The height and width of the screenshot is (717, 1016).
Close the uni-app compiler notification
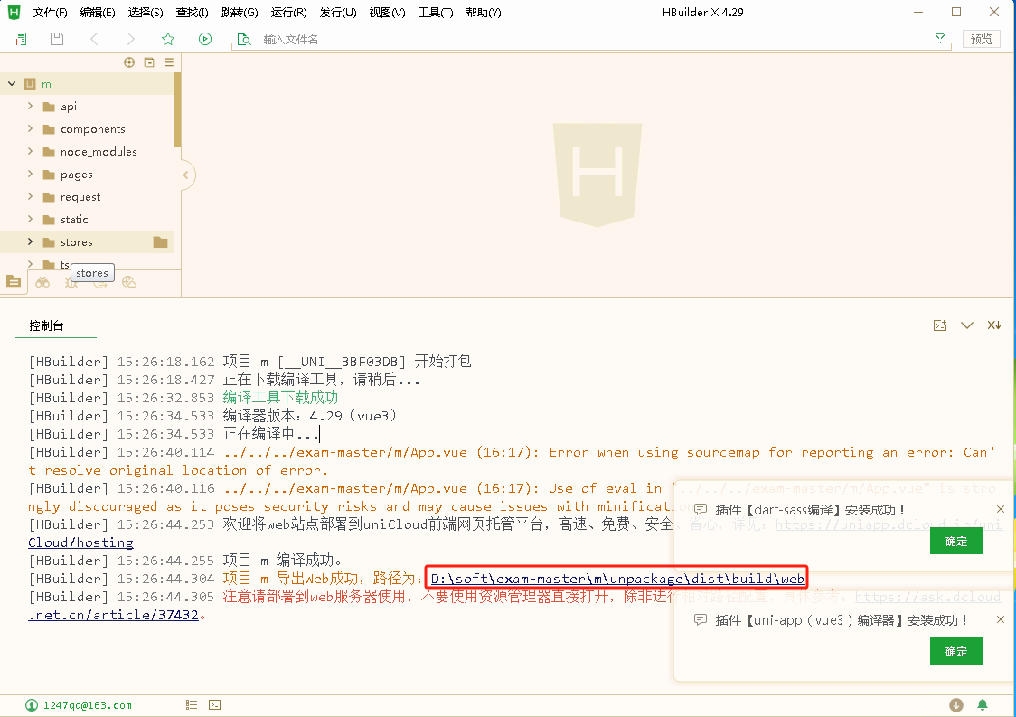pos(1001,619)
